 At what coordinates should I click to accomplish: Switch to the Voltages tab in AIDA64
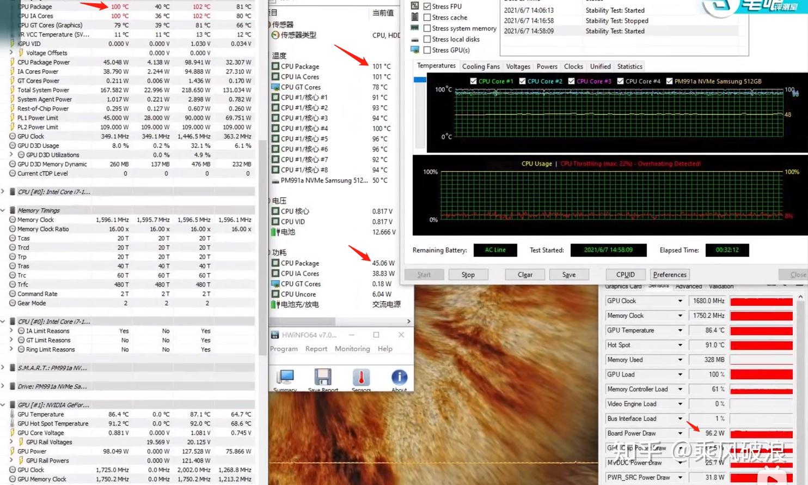(518, 66)
